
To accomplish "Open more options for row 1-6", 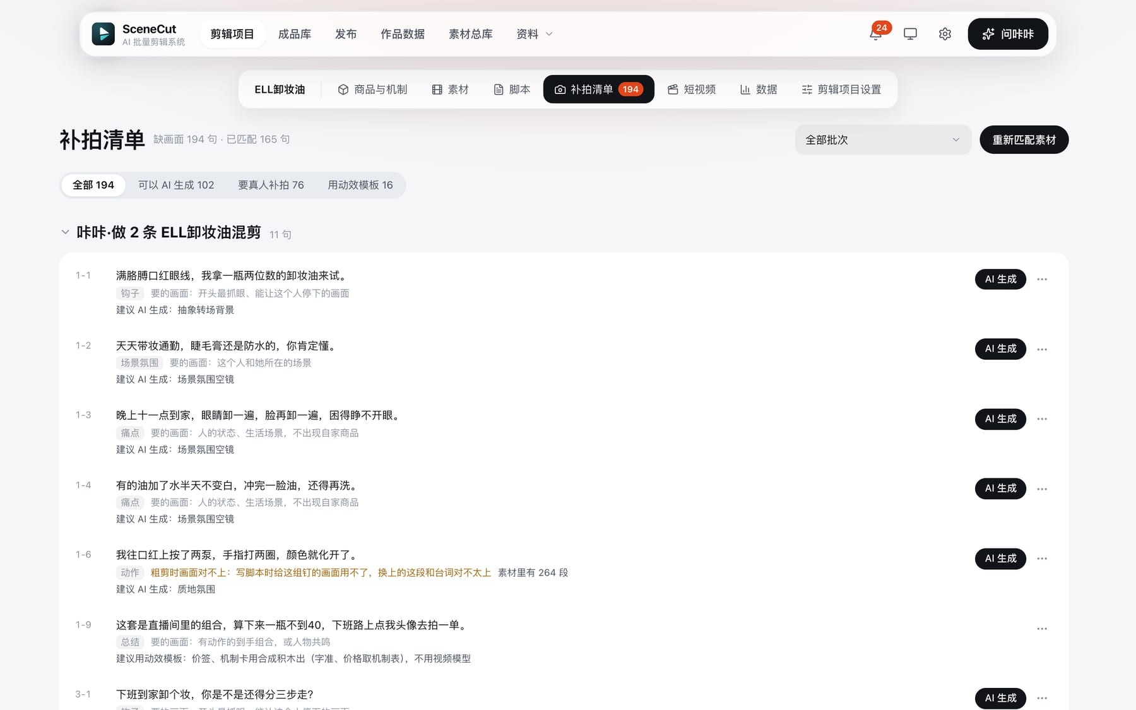I will point(1042,559).
